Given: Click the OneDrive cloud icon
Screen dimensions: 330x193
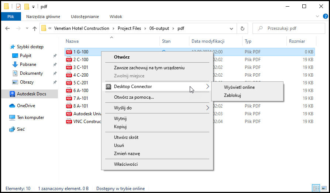Looking at the screenshot, I should [x=12, y=106].
